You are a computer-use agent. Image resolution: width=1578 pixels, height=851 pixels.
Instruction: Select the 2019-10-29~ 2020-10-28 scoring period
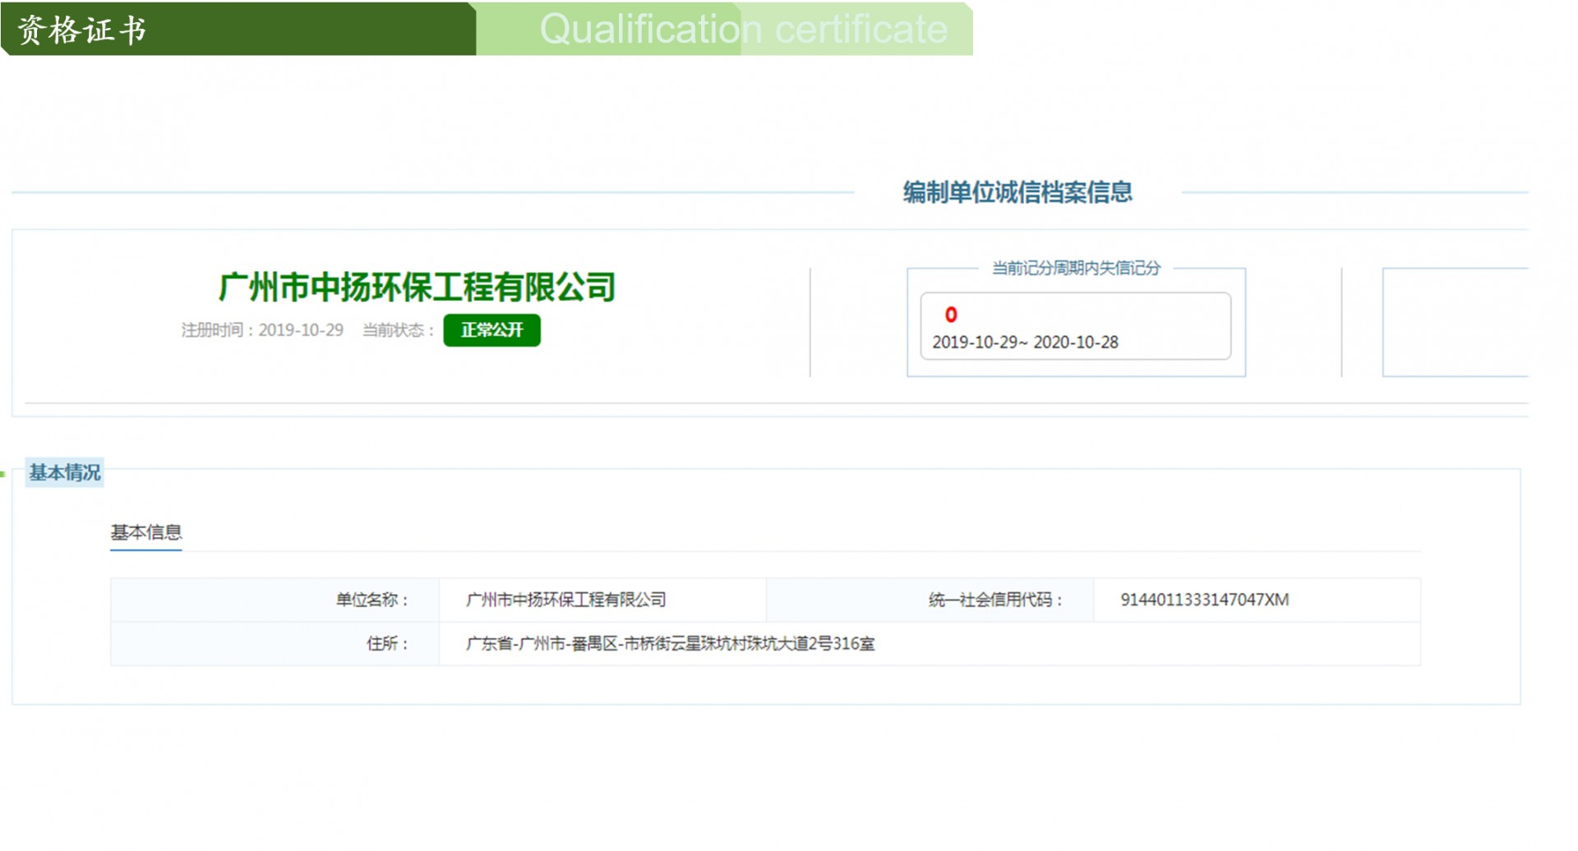tap(1025, 343)
